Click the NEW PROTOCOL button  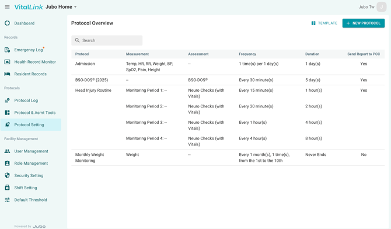(364, 23)
